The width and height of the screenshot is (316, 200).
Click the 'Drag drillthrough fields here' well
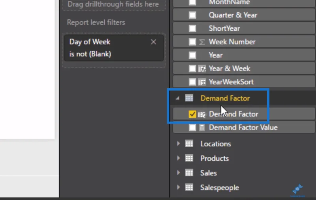pyautogui.click(x=114, y=4)
